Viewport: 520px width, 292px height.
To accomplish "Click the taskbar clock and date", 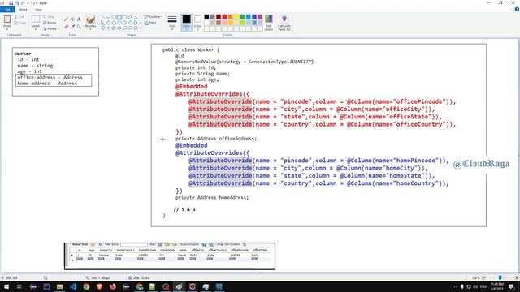I will pyautogui.click(x=496, y=286).
